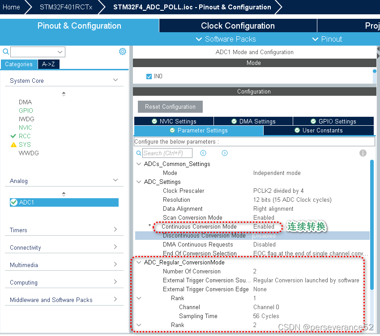Viewport: 380px width, 336px height.
Task: Click the ADC1 green check status icon
Action: coord(14,202)
